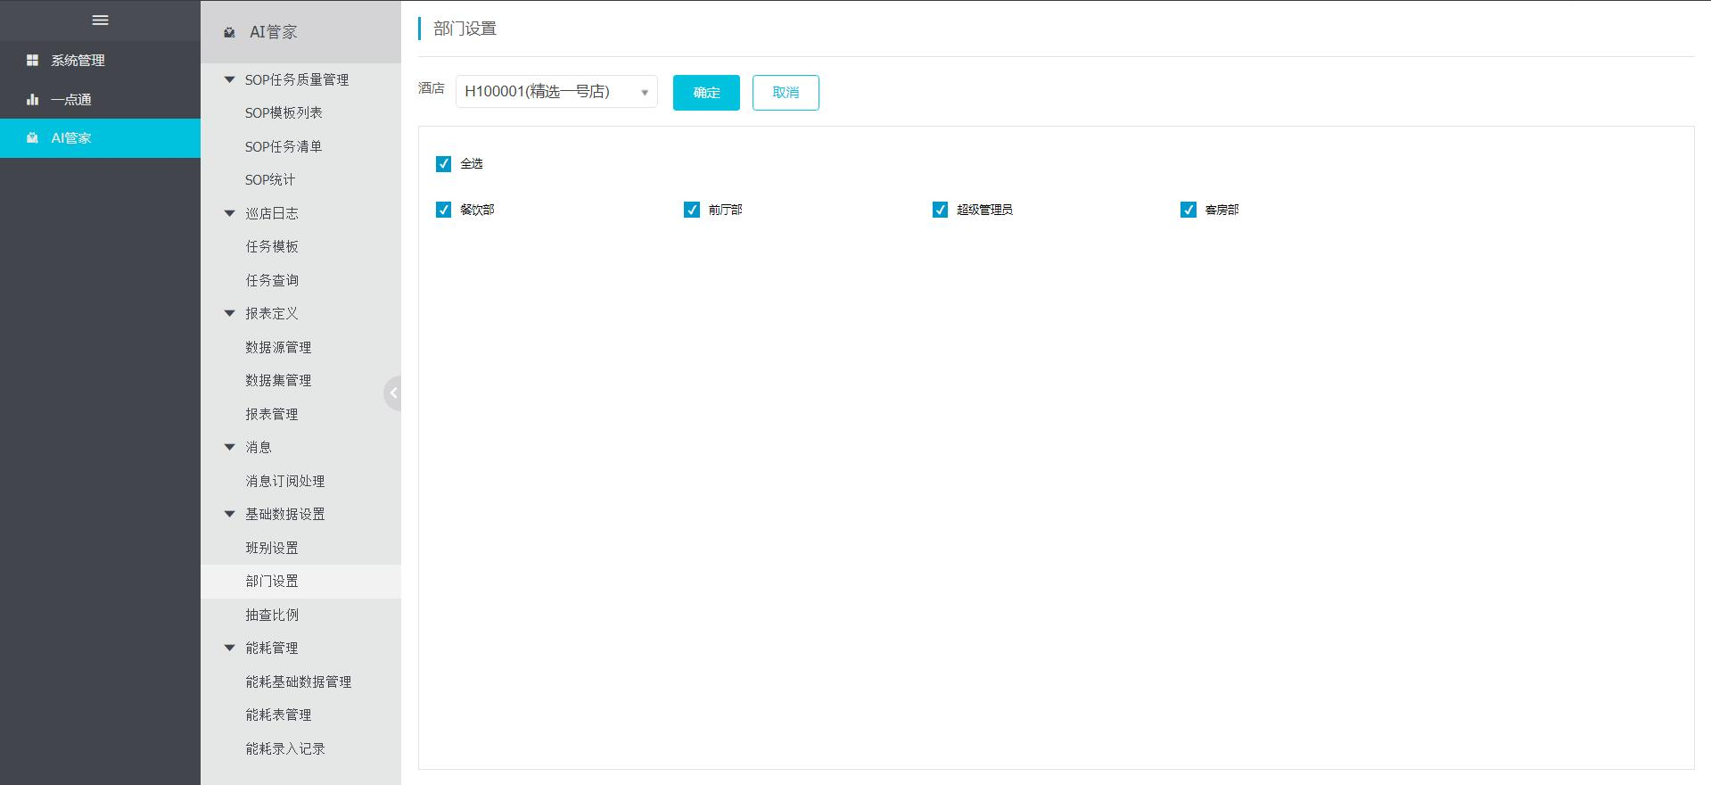Viewport: 1711px width, 785px height.
Task: Toggle the hamburger menu icon
Action: click(x=100, y=20)
